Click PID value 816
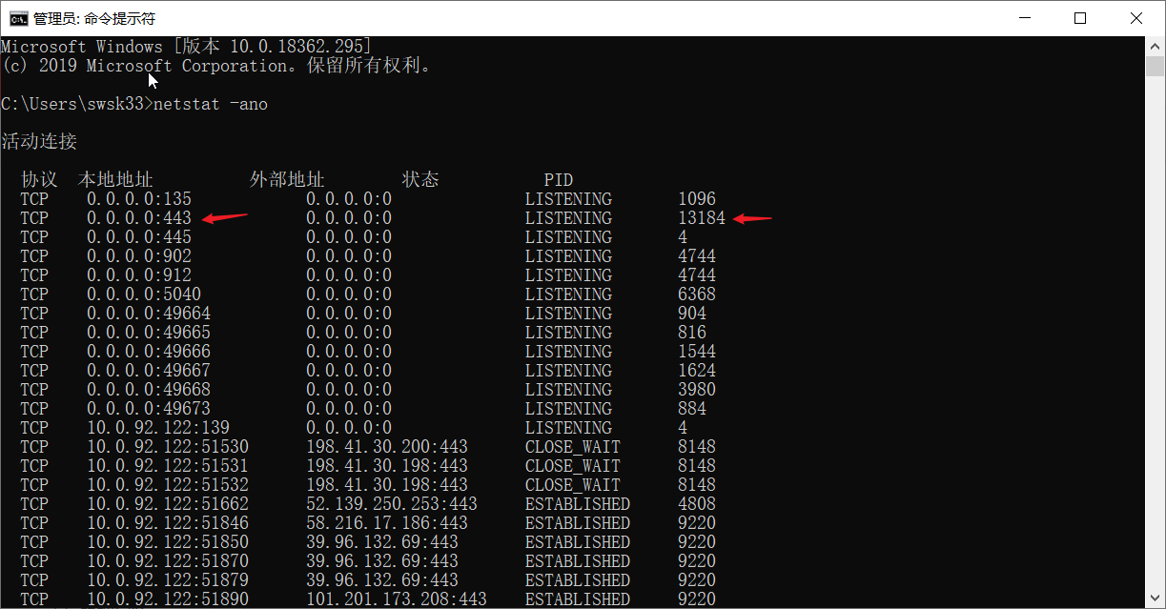This screenshot has height=609, width=1166. (x=692, y=333)
